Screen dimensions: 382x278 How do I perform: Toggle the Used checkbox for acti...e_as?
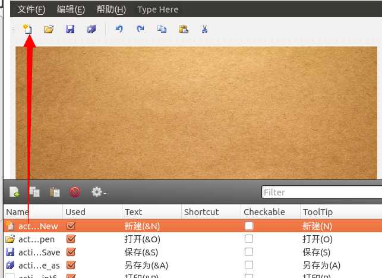[x=71, y=265]
